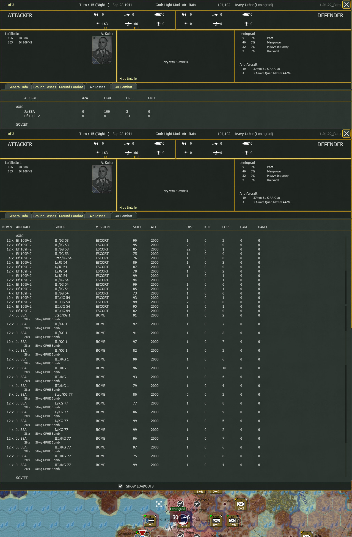This screenshot has width=352, height=537.
Task: Click the attacker bomber icon showing 166, upper report
Action: (x=128, y=24)
